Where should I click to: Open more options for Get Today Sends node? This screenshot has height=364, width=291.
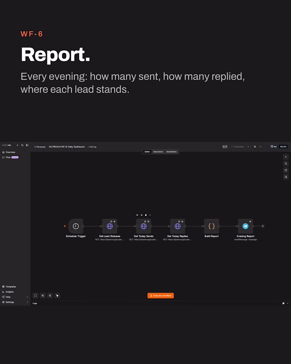click(x=150, y=215)
